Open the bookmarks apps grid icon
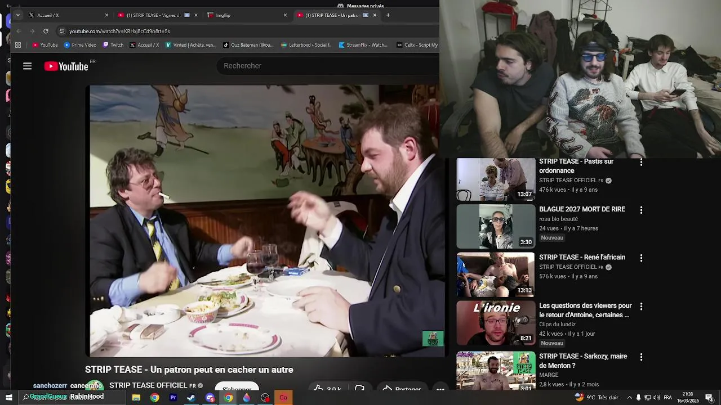The image size is (721, 405). point(18,45)
